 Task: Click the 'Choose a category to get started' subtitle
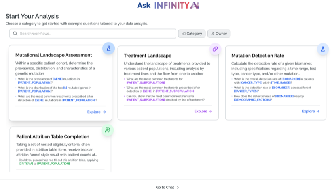pos(76,24)
